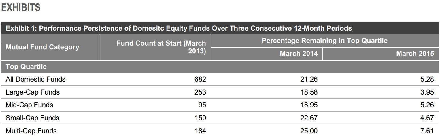Click the fund count value 253
This screenshot has width=440, height=136.
click(200, 92)
